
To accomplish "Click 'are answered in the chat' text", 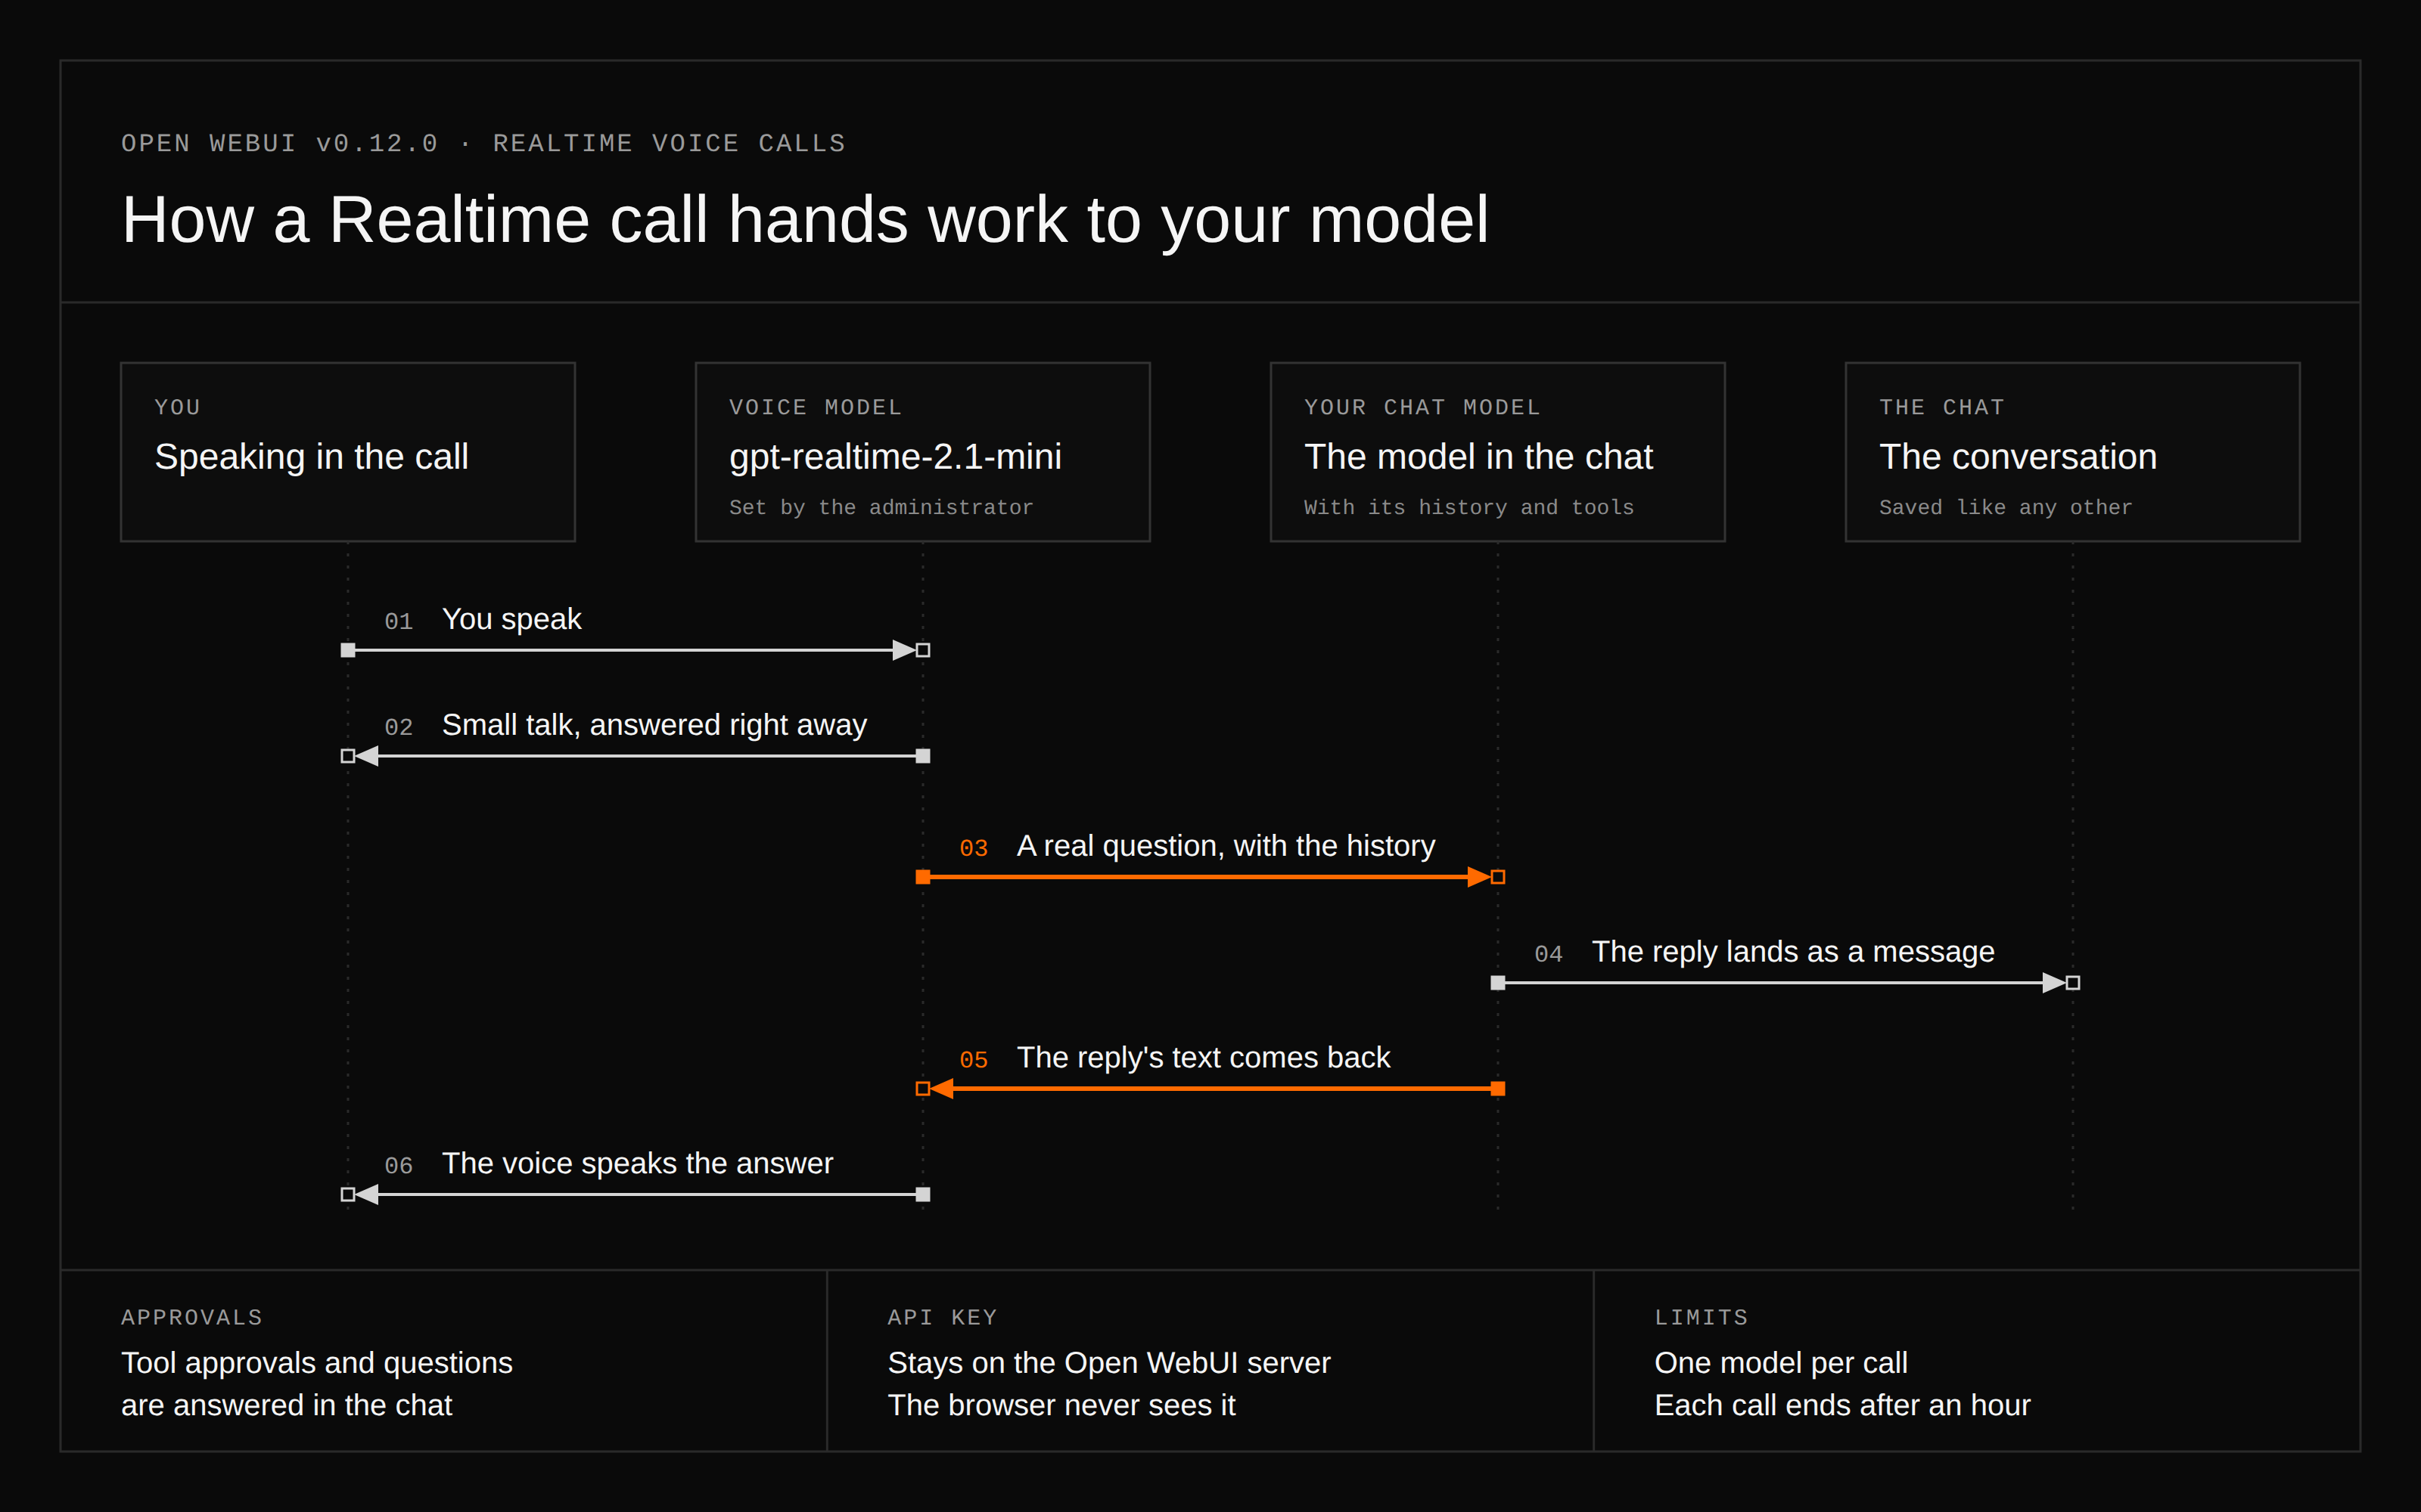I will click(x=286, y=1405).
